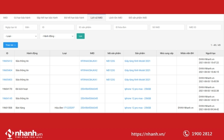The width and height of the screenshot is (224, 140).
Task: Expand the Hành động filter dropdown
Action: pyautogui.click(x=57, y=36)
